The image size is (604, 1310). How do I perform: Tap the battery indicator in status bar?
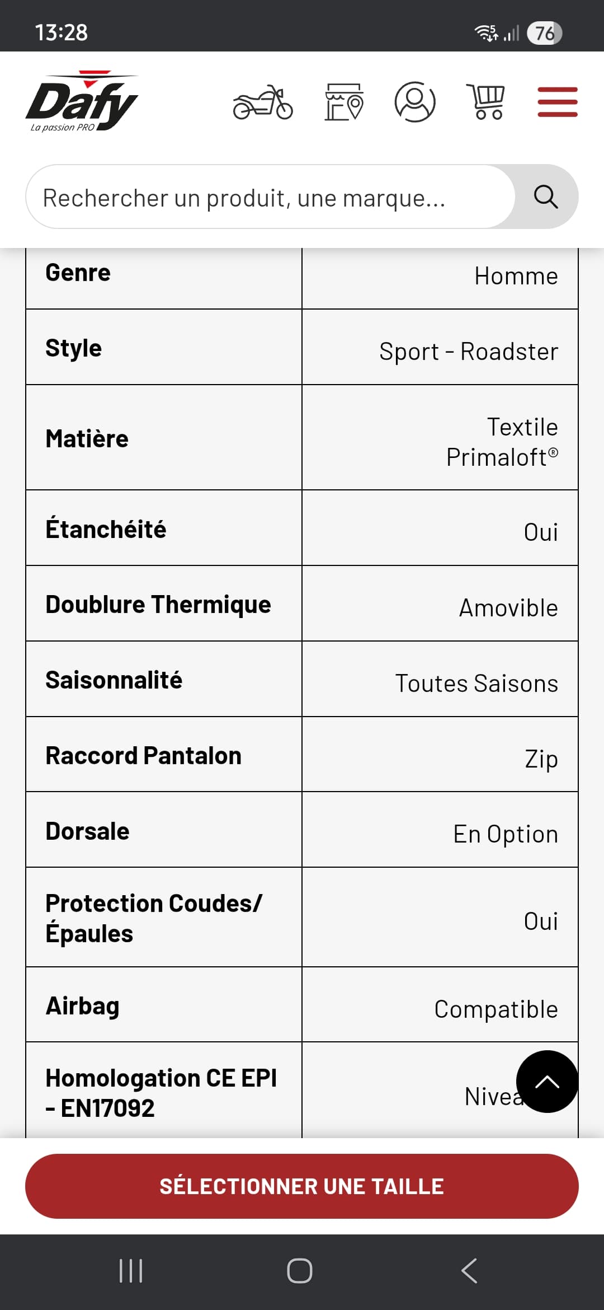click(545, 33)
